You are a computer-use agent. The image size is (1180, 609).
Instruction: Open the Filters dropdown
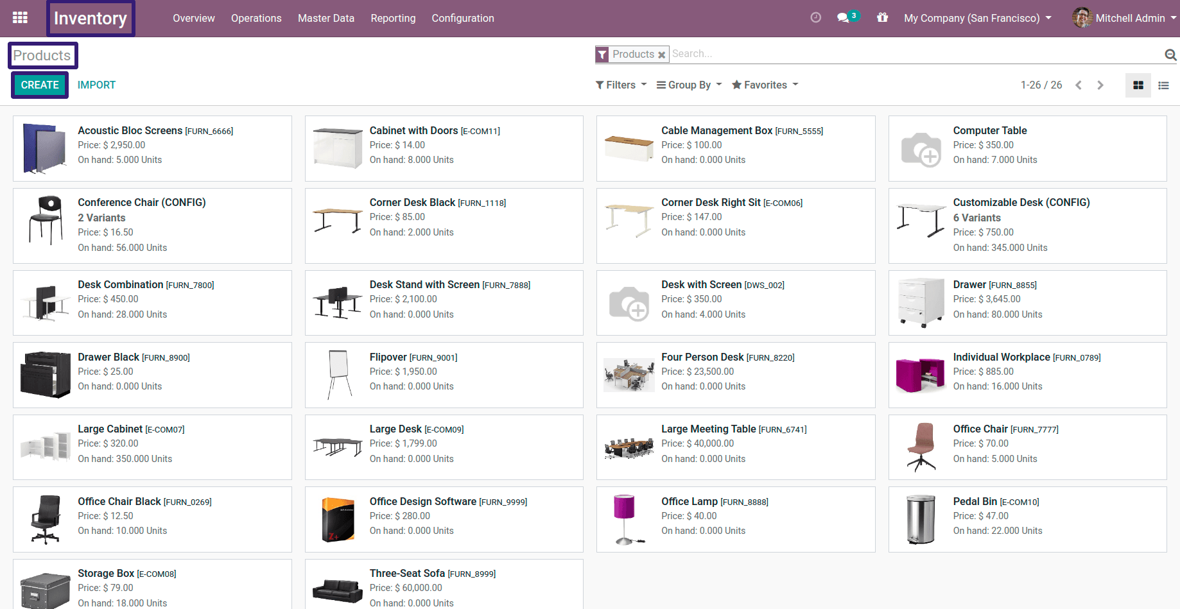click(x=621, y=85)
